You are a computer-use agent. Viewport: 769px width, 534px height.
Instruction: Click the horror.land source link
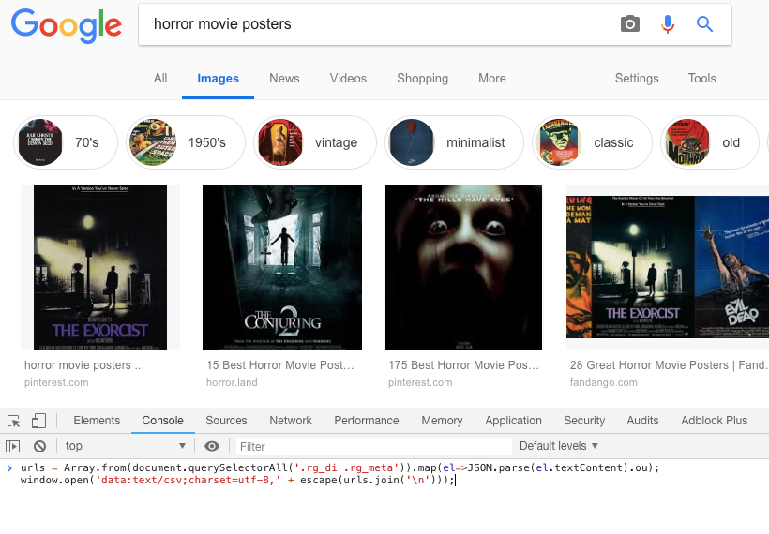click(x=232, y=382)
